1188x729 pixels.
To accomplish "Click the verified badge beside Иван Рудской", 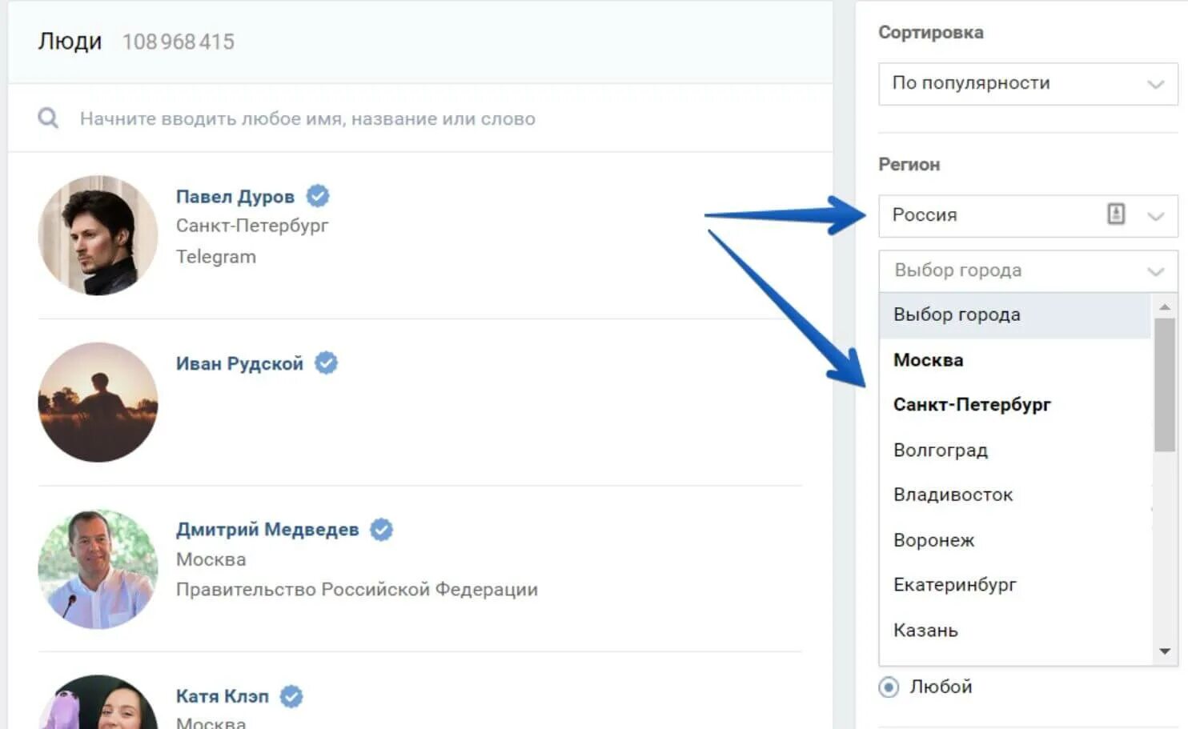I will click(x=326, y=363).
